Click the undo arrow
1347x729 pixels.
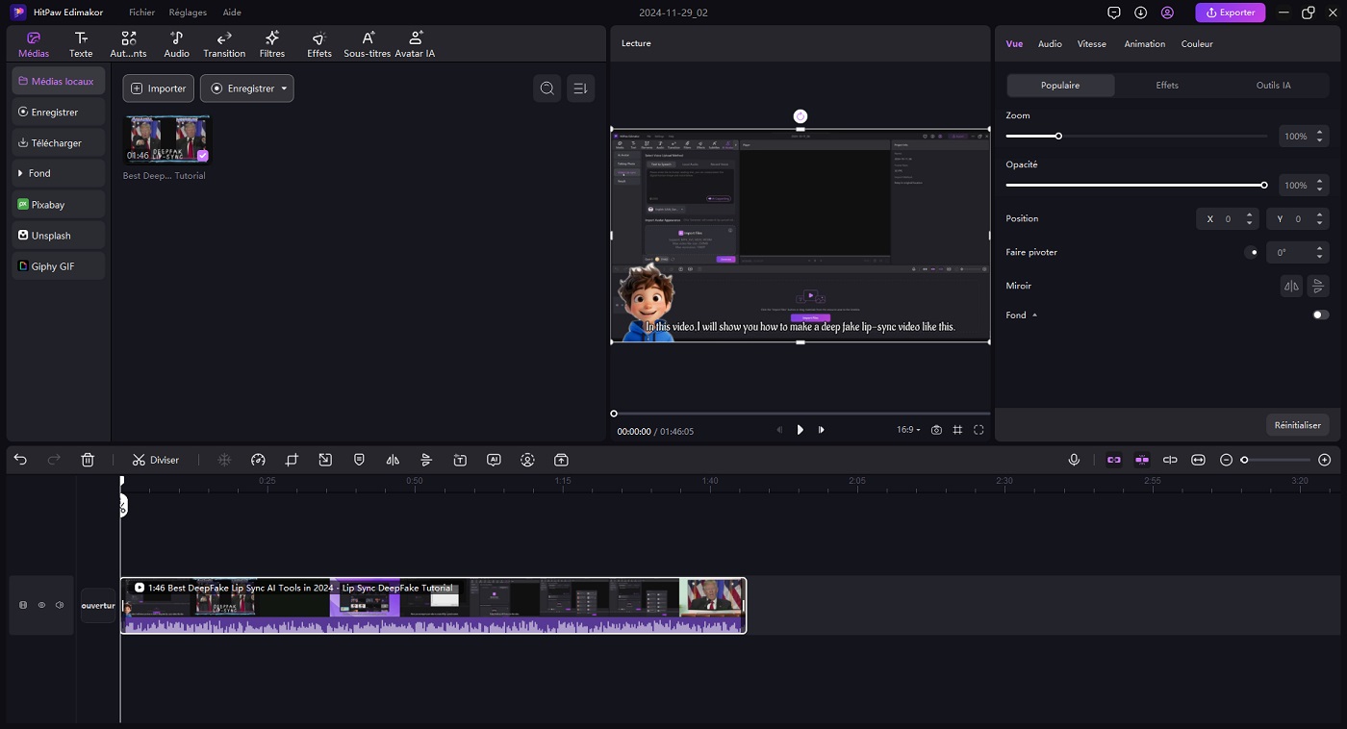tap(20, 460)
